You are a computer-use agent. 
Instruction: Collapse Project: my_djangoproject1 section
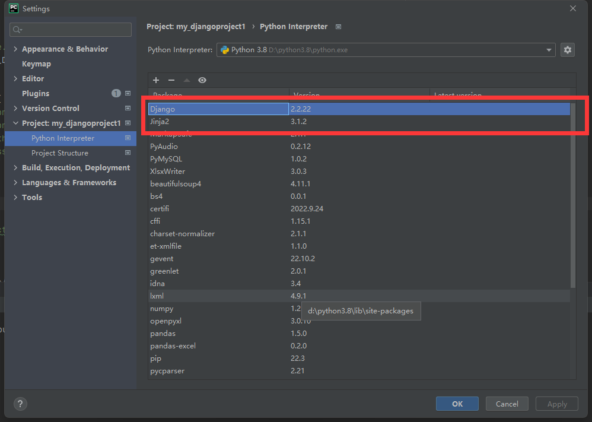[15, 123]
